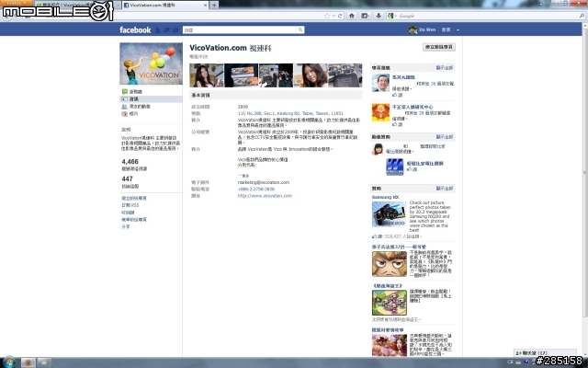The width and height of the screenshot is (588, 368).
Task: Open third photo in the photo strip
Action: 276,75
